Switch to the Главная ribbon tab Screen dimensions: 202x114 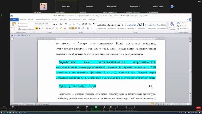click(x=23, y=20)
